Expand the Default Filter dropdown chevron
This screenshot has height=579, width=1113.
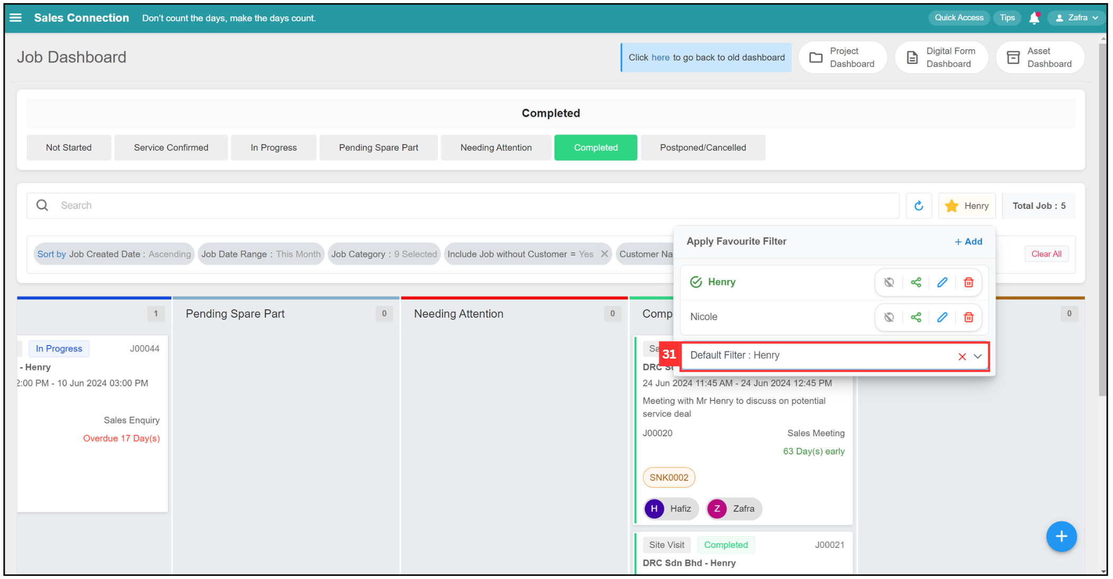coord(978,356)
